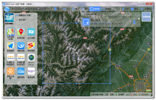Pick the Gaode map source icon
156x100 pixels.
[x=10, y=46]
